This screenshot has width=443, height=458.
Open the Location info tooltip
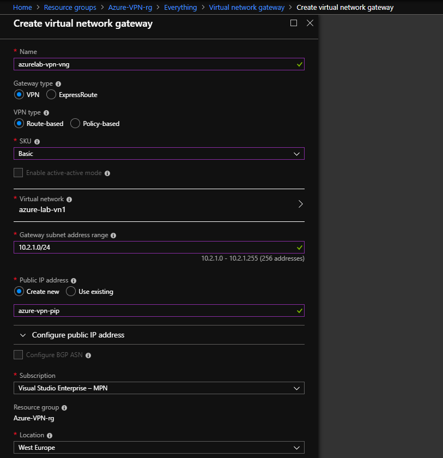coord(50,435)
